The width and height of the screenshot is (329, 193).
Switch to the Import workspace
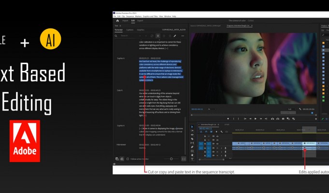(x=125, y=21)
